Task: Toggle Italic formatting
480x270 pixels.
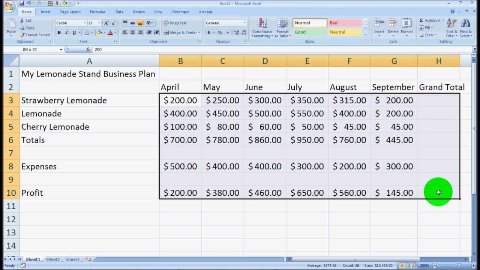Action: [x=66, y=33]
